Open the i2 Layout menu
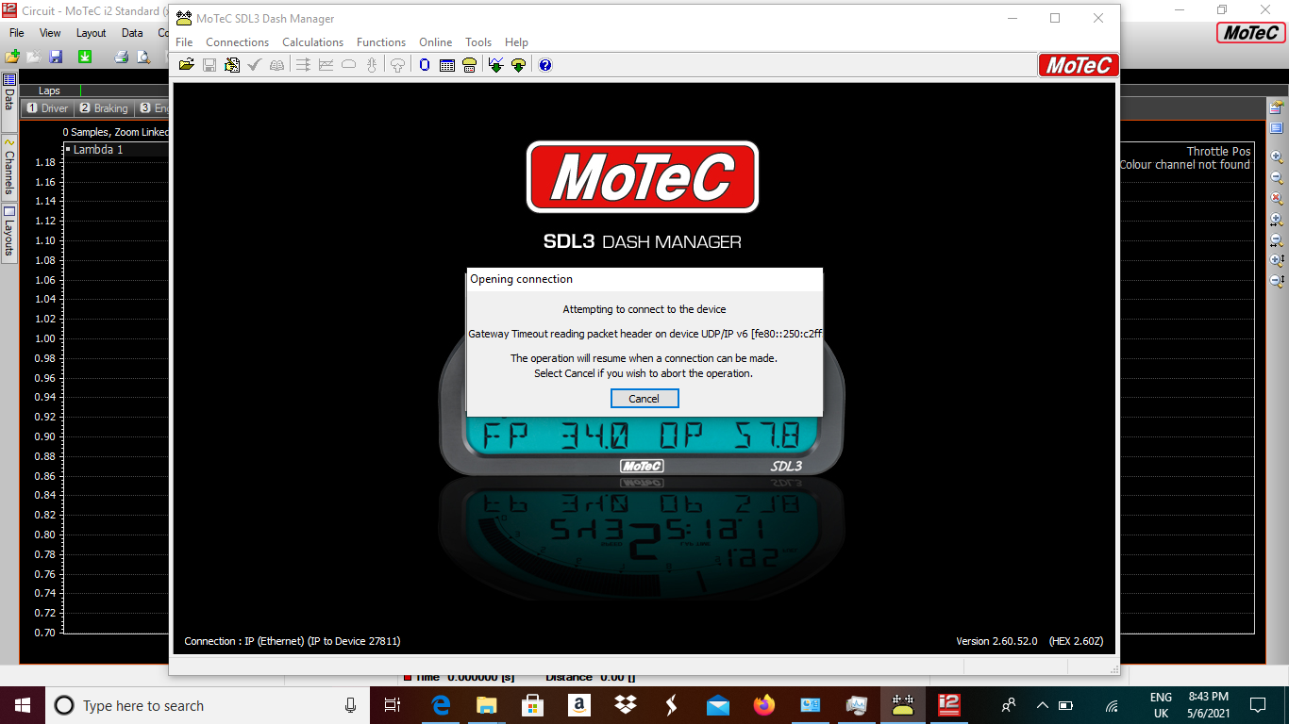This screenshot has height=724, width=1289. pyautogui.click(x=92, y=33)
